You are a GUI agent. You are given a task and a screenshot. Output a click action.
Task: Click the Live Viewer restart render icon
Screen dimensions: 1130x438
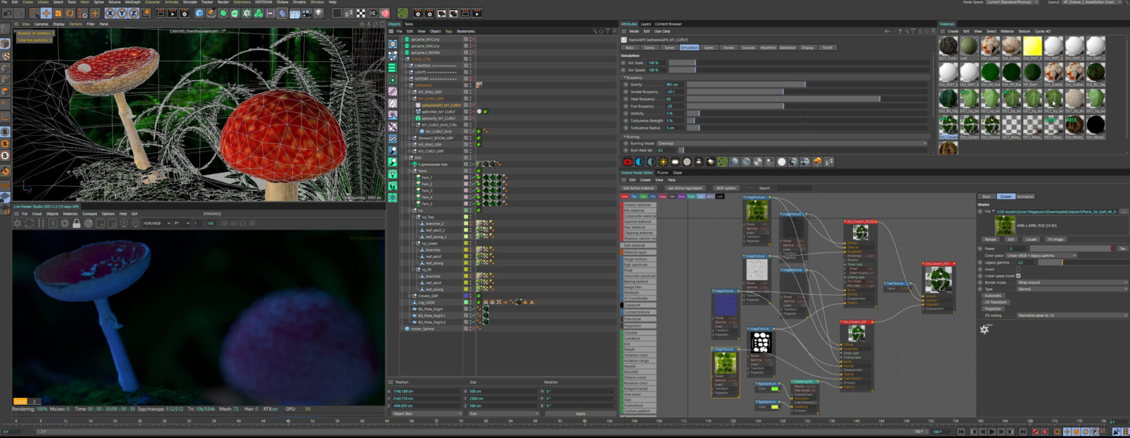(x=29, y=223)
